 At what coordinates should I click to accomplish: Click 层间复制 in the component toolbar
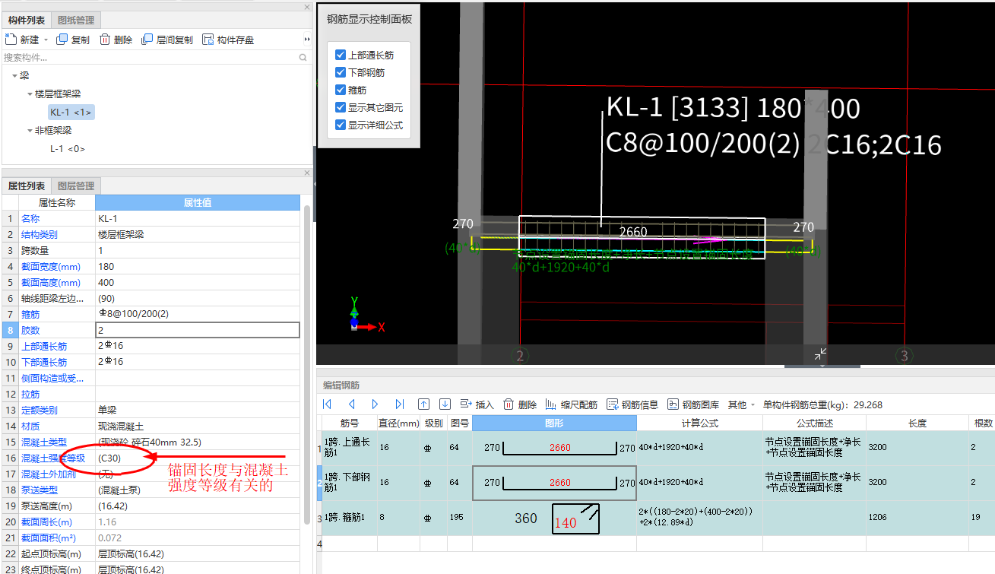[x=167, y=40]
